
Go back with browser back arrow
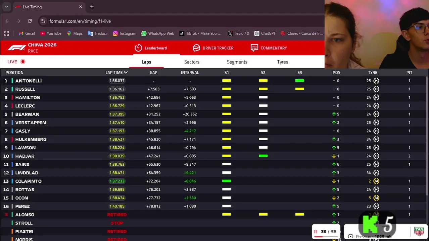[7, 21]
